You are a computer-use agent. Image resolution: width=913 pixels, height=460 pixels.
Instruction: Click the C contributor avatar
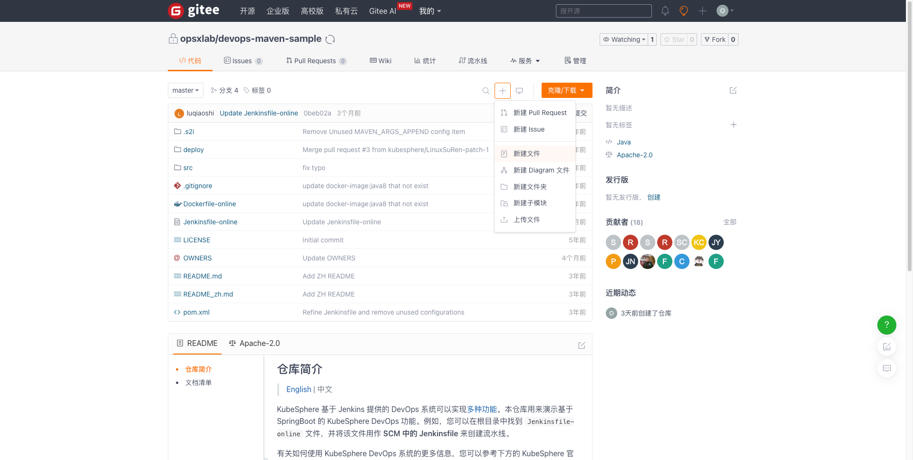pyautogui.click(x=682, y=261)
